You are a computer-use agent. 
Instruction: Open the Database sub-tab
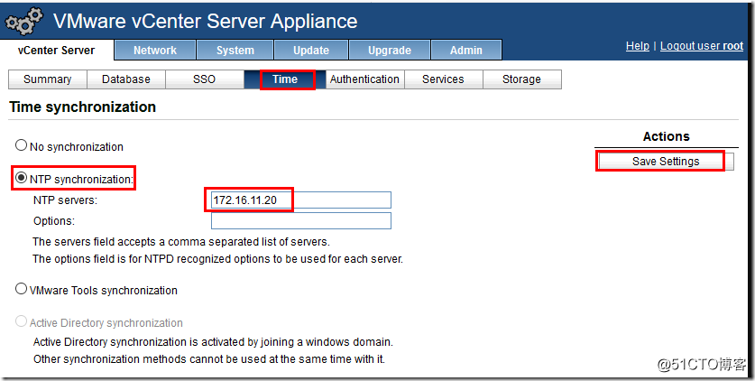click(x=126, y=79)
